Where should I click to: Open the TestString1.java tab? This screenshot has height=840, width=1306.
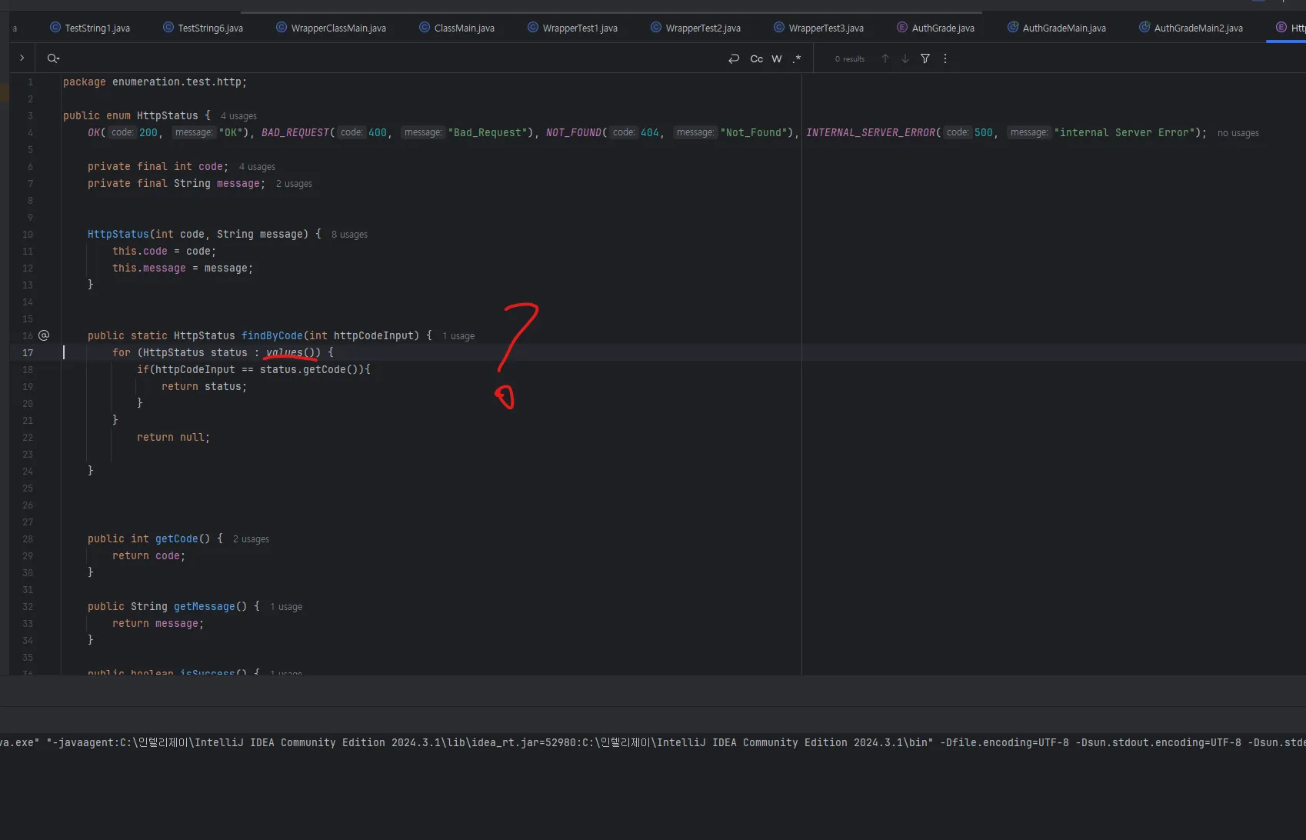[x=90, y=28]
